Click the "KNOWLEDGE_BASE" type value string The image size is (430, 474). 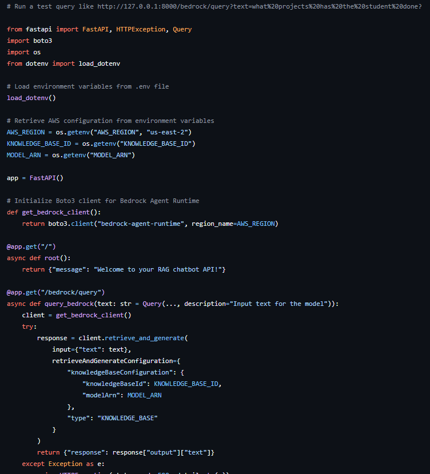tap(128, 418)
